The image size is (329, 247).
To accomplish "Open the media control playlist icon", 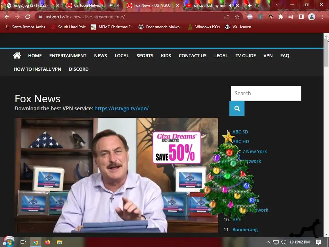I will (291, 17).
